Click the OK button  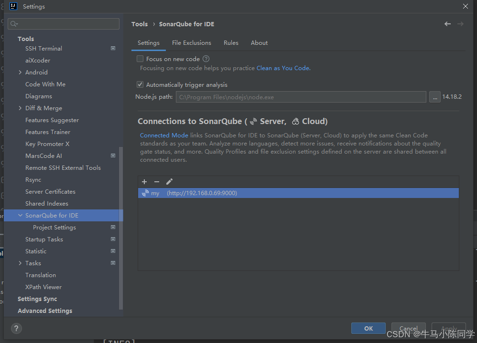pyautogui.click(x=369, y=328)
